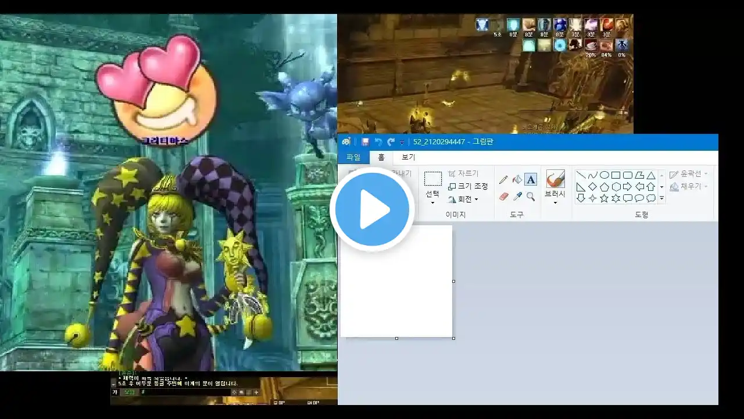The height and width of the screenshot is (419, 744).
Task: Choose the Six-point star shape
Action: click(616, 198)
